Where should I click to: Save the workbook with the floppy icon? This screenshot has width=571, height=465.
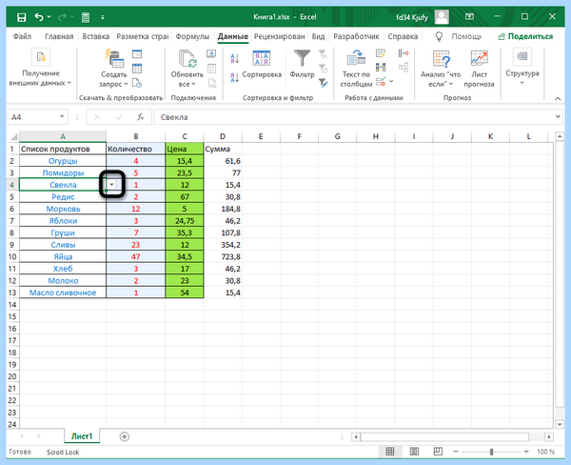[22, 17]
